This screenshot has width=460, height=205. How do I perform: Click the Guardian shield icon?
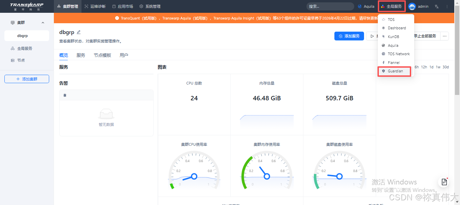tap(384, 71)
